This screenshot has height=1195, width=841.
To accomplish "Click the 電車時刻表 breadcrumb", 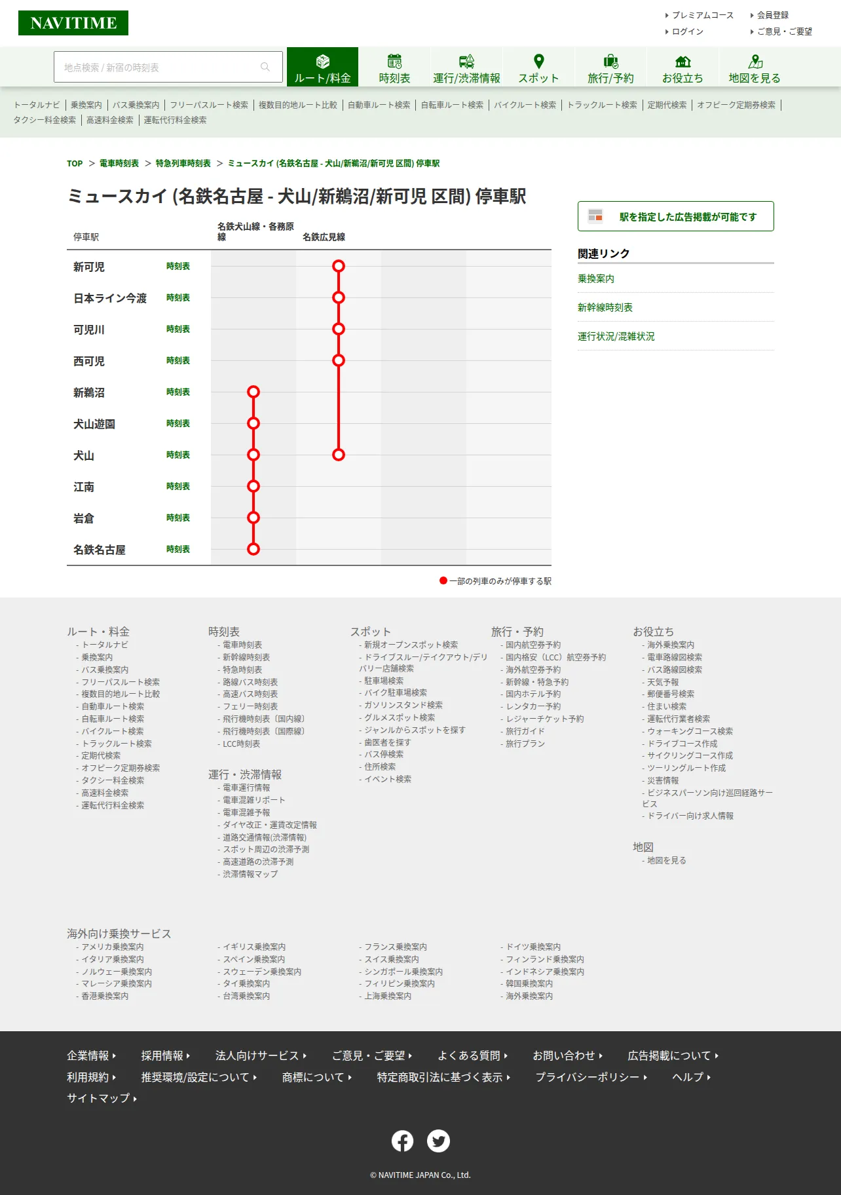I will click(119, 164).
